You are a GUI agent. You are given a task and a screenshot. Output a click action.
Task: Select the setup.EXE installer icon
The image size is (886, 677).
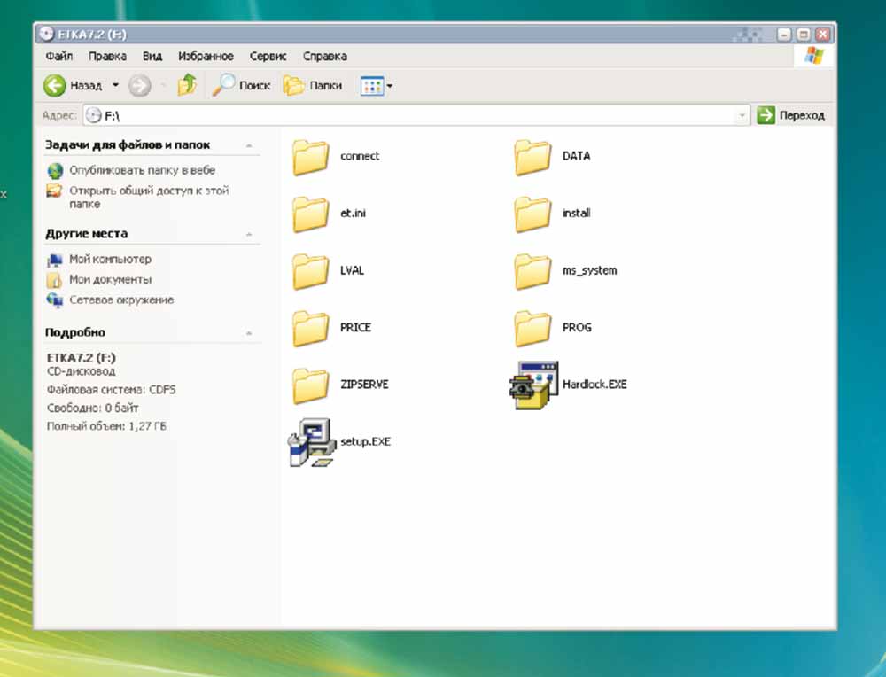[312, 441]
